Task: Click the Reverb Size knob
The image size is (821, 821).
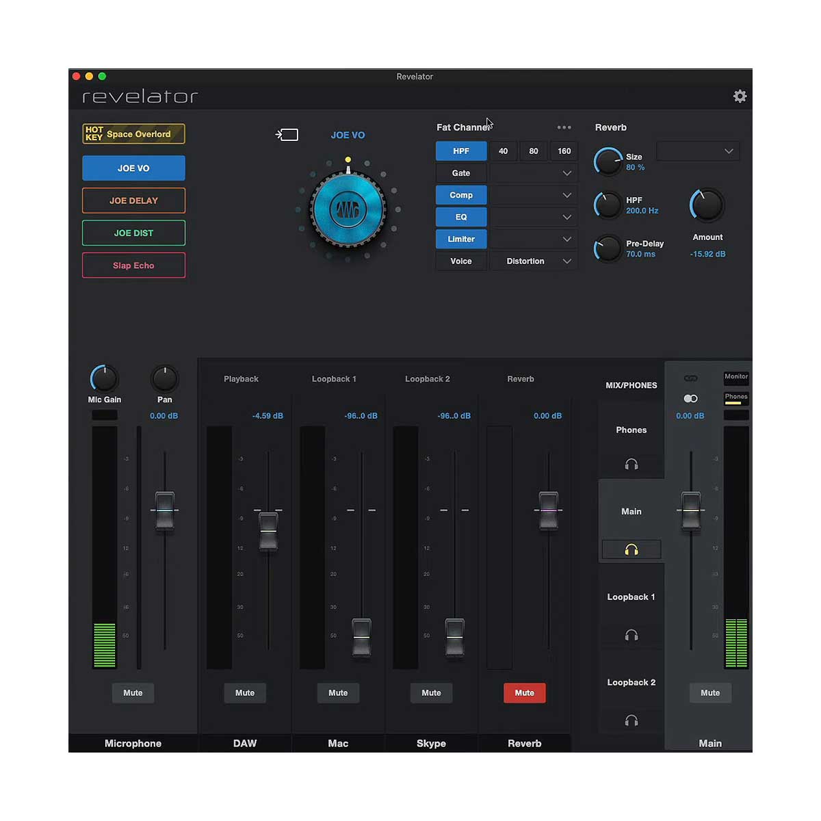Action: 608,161
